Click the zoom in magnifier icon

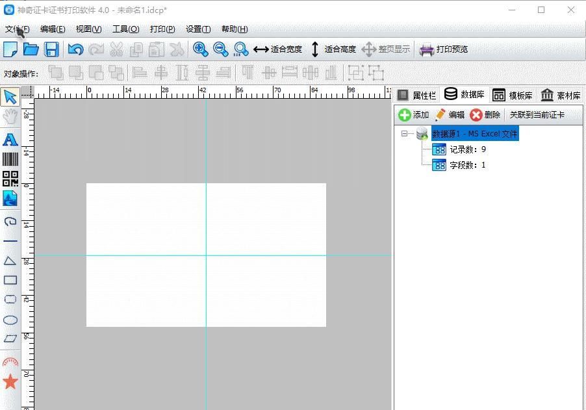click(200, 49)
